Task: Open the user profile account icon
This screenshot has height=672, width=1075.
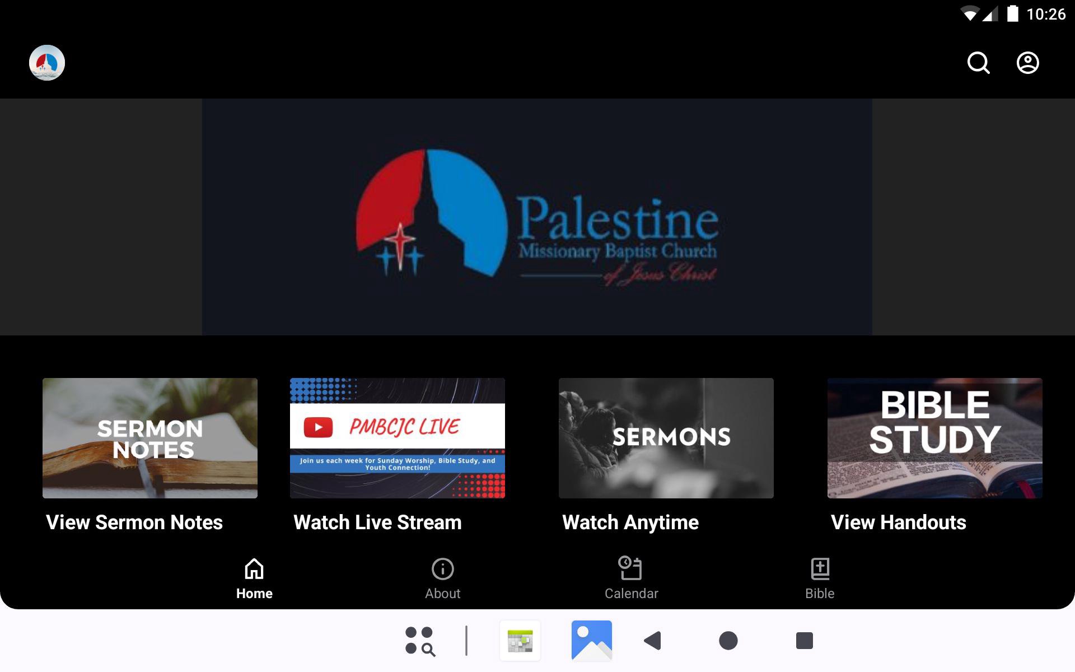Action: point(1027,63)
